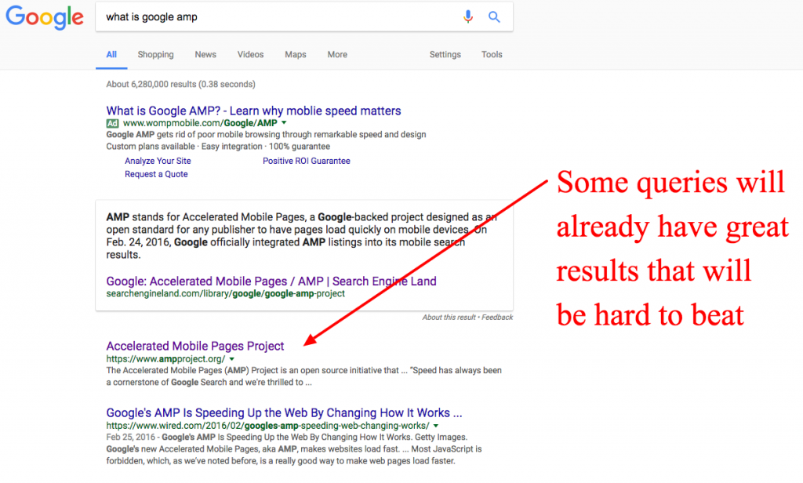Open 'Accelerated Mobile Pages Project' result
803x483 pixels.
[x=195, y=347]
